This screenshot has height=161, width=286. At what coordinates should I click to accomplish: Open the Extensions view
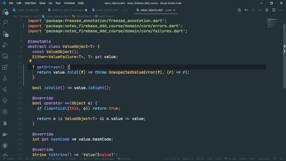(x=5, y=67)
